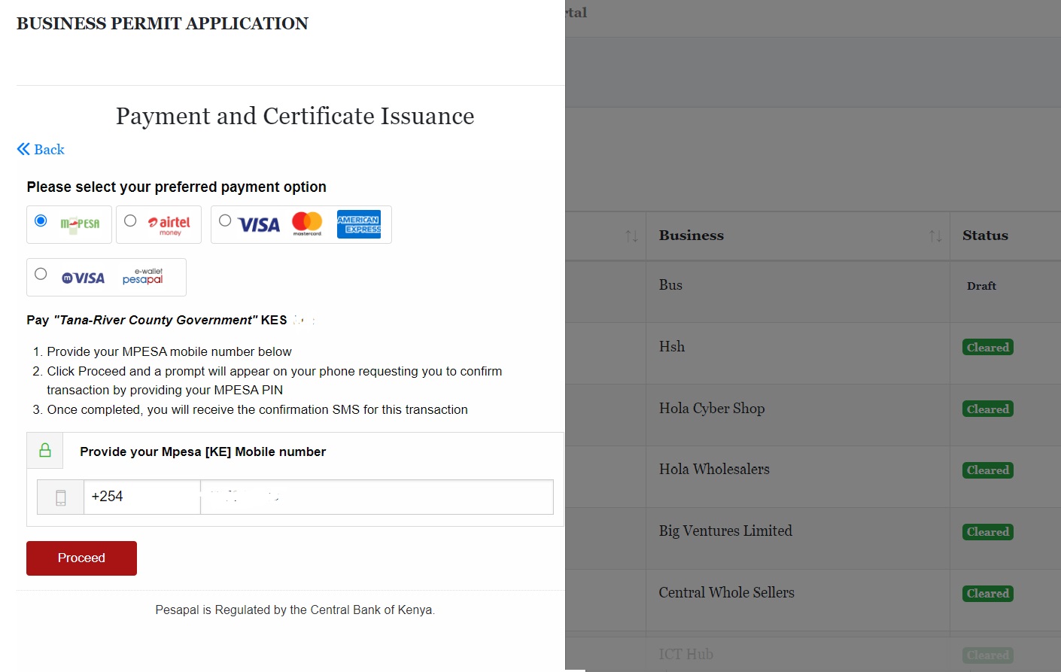Click the +254 country code field
Image resolution: width=1061 pixels, height=672 pixels.
(x=141, y=497)
